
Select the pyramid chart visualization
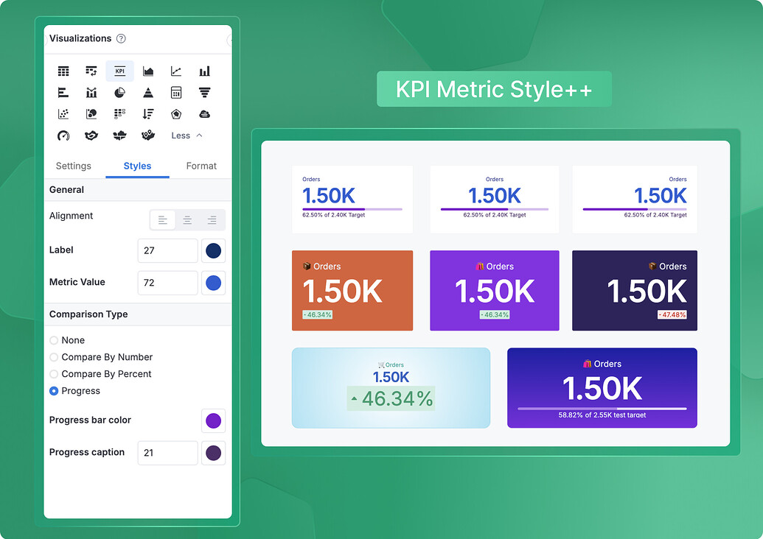pyautogui.click(x=147, y=92)
